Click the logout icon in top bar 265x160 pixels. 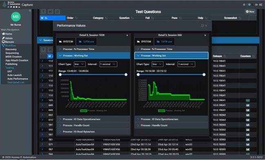click(x=256, y=5)
